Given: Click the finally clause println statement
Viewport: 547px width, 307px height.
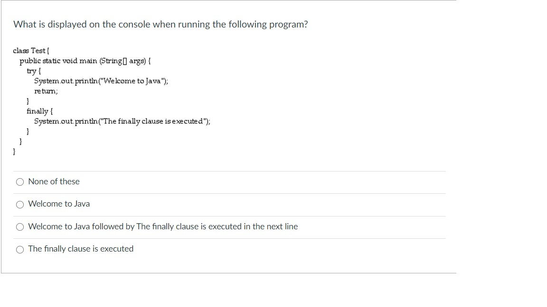Looking at the screenshot, I should (x=122, y=121).
